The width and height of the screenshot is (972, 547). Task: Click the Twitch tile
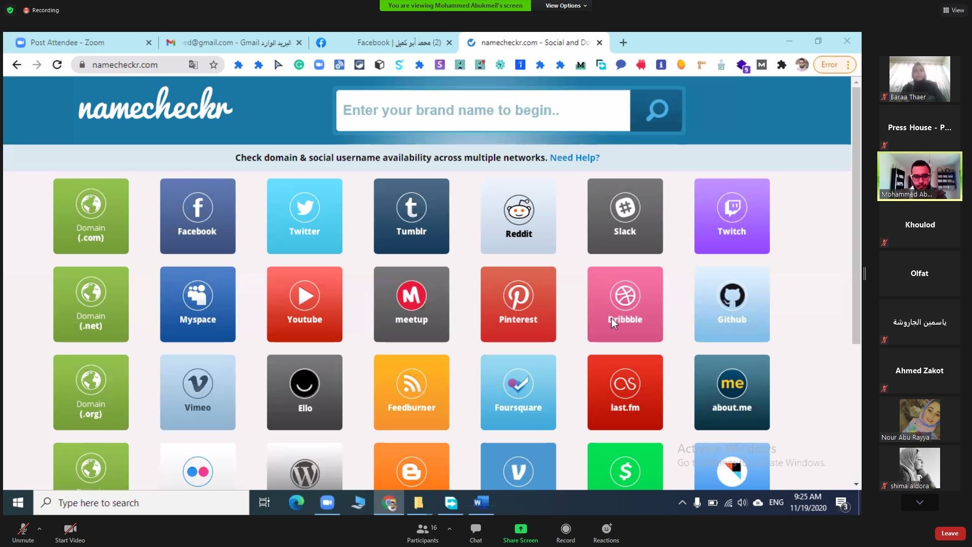click(732, 216)
